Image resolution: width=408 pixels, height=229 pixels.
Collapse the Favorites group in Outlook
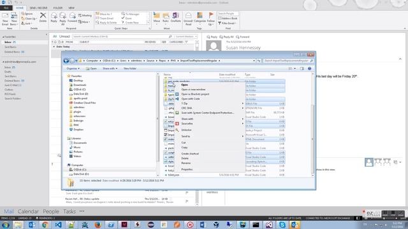3,37
